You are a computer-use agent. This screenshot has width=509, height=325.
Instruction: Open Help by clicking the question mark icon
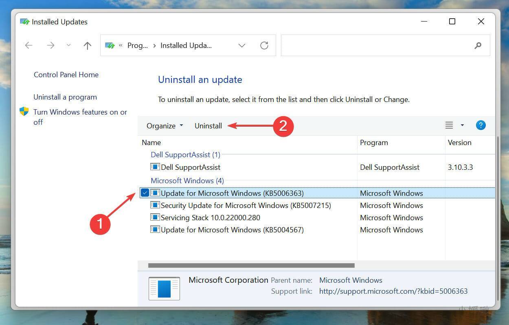(x=480, y=125)
